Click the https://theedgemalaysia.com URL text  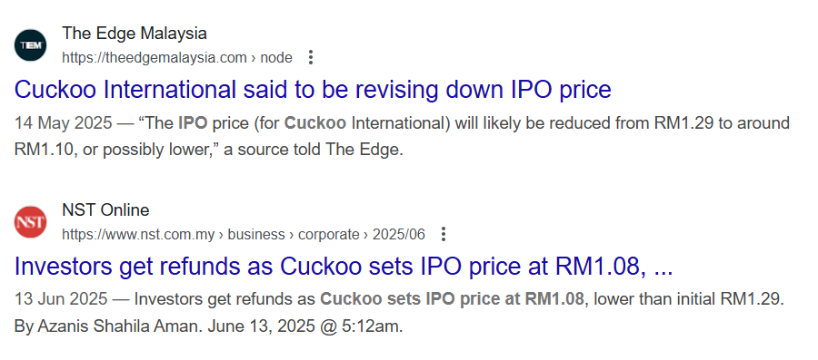click(155, 58)
